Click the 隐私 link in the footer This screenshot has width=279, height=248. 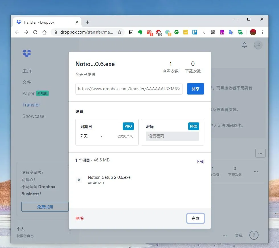(239, 235)
